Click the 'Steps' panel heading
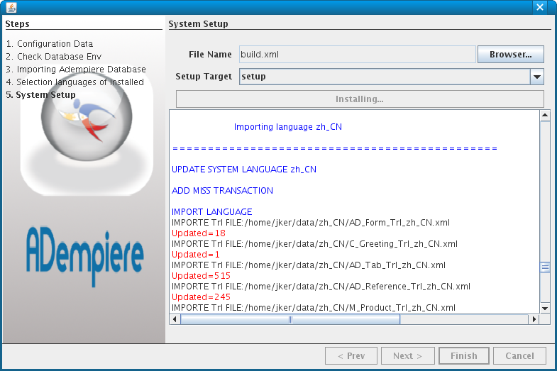This screenshot has height=371, width=557. 18,24
